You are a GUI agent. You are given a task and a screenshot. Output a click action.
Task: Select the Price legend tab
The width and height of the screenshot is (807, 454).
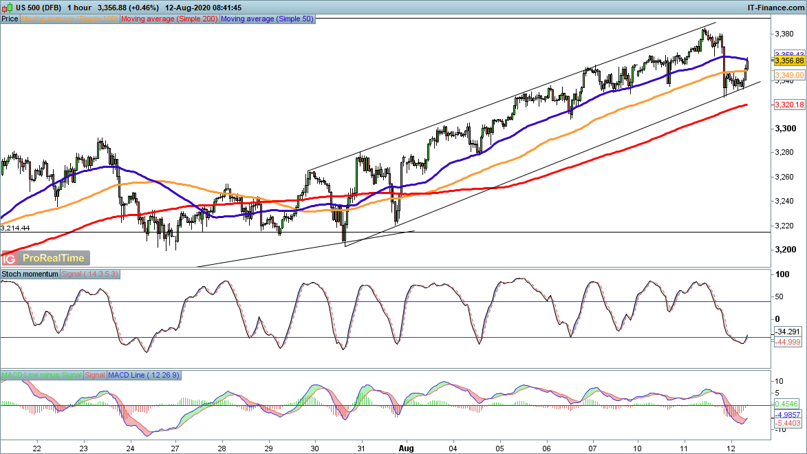pos(10,19)
